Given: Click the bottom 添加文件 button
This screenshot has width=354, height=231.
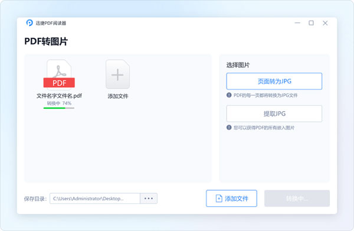Looking at the screenshot, I should [231, 199].
